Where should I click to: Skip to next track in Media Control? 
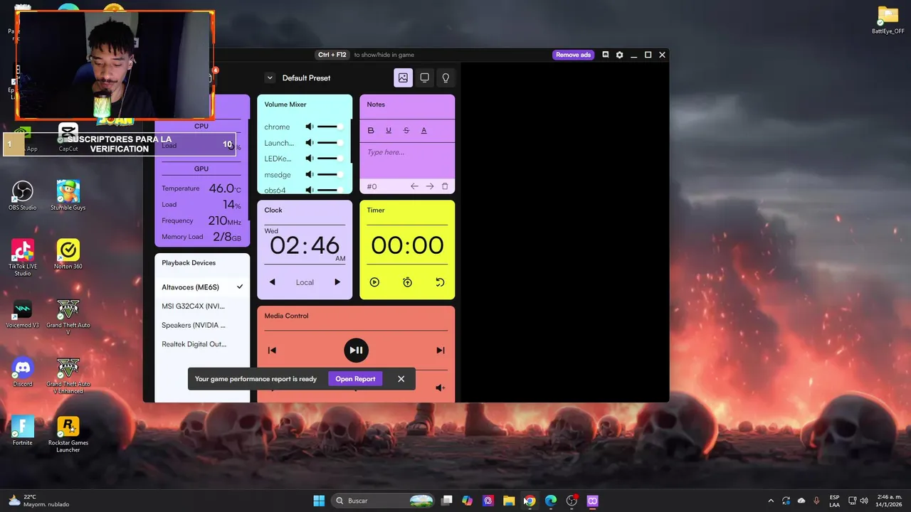(x=440, y=350)
